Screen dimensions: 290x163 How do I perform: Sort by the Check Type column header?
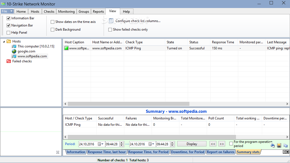[144, 42]
